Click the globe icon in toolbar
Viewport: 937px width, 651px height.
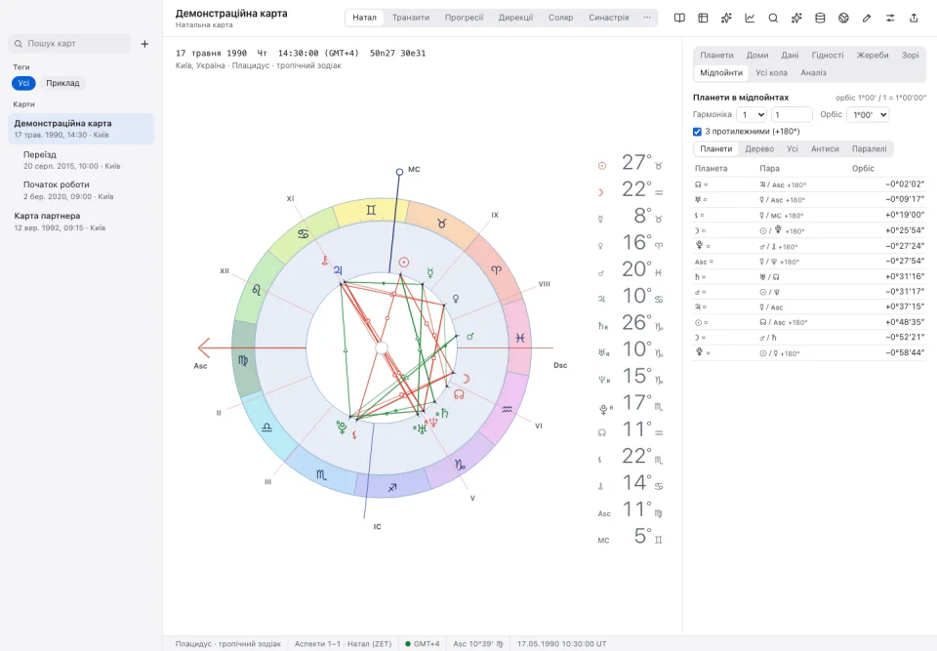[843, 18]
